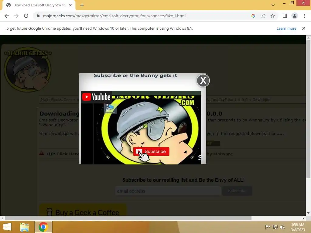311x233 pixels.
Task: Click the scroll down arrow
Action: pyautogui.click(x=308, y=213)
